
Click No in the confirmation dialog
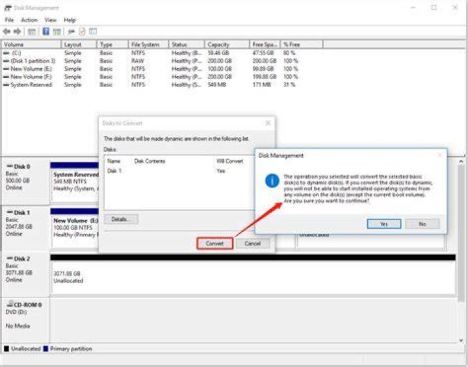pyautogui.click(x=422, y=224)
